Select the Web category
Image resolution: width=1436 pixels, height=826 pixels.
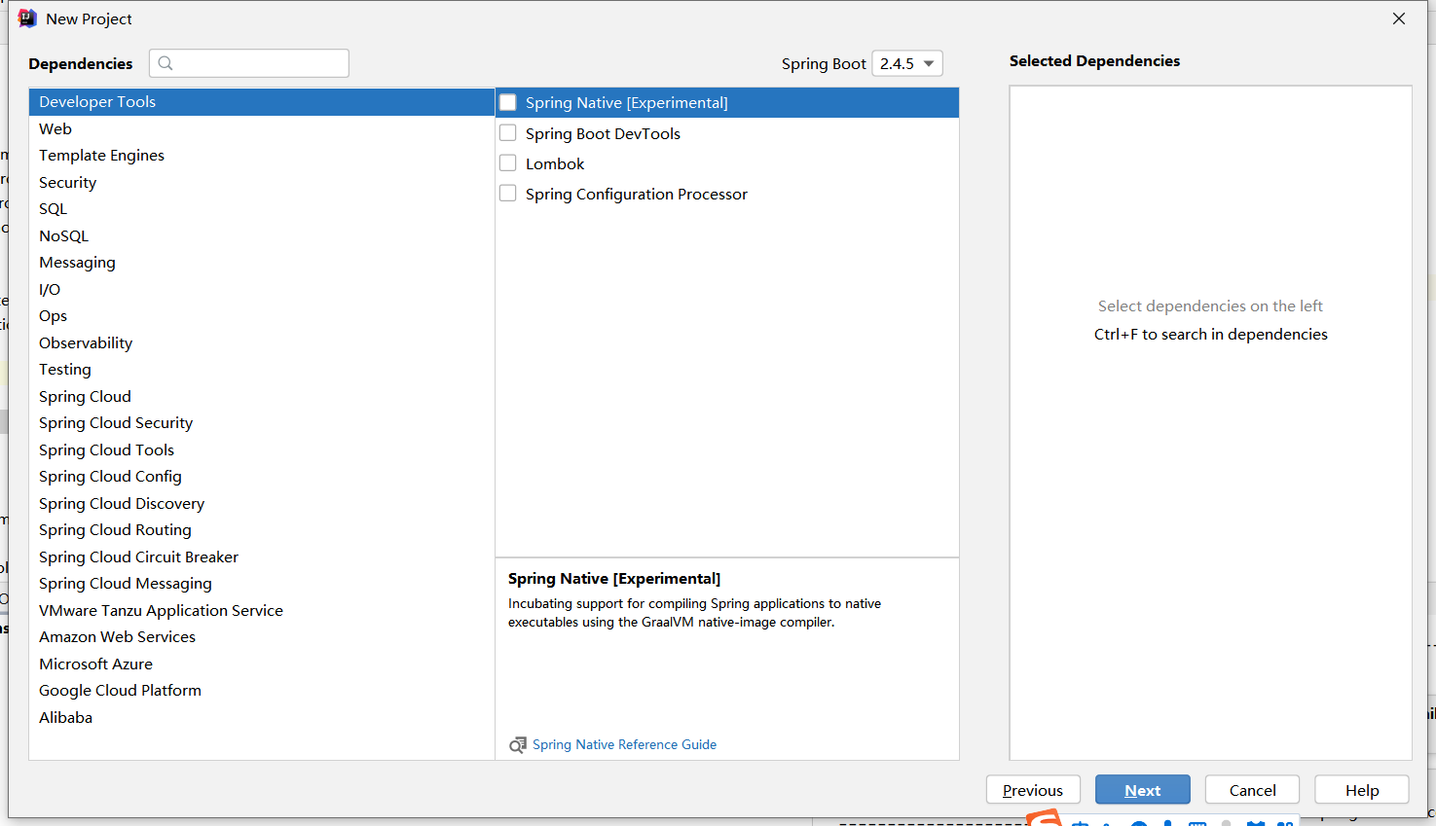point(262,128)
